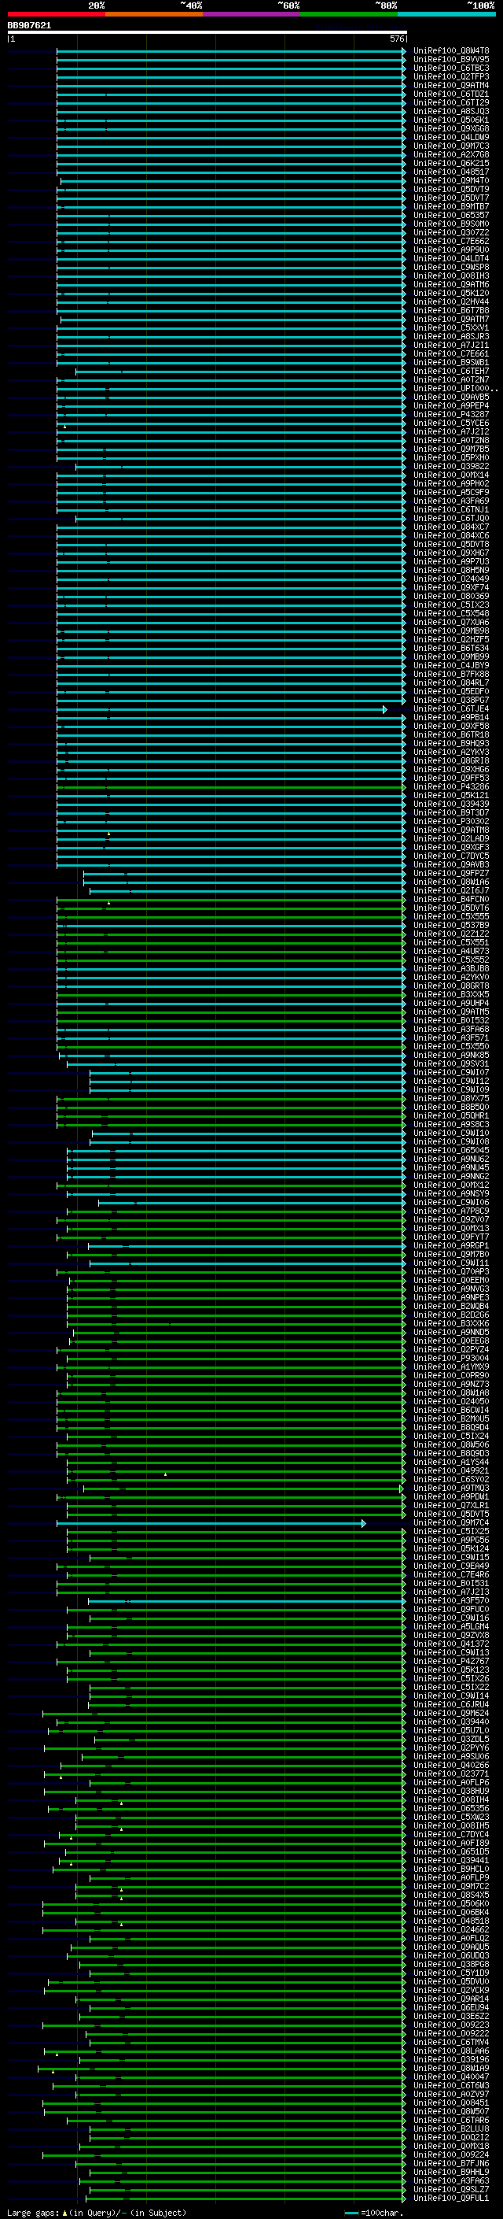Select the UniRef100_Q8LAA6 label
Viewport: 503px width, 2219px height.
coord(451,2051)
